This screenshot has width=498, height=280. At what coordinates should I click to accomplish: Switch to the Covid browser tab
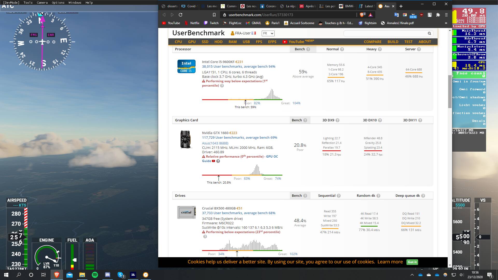(190, 6)
